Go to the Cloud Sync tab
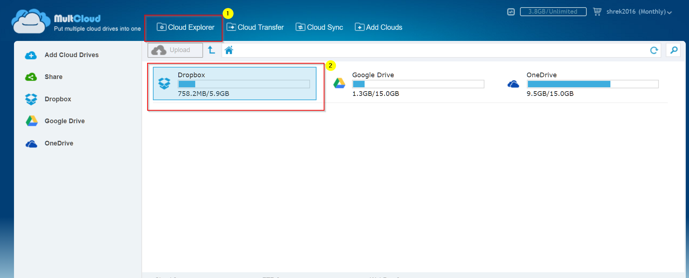Viewport: 689px width, 278px height. point(319,27)
